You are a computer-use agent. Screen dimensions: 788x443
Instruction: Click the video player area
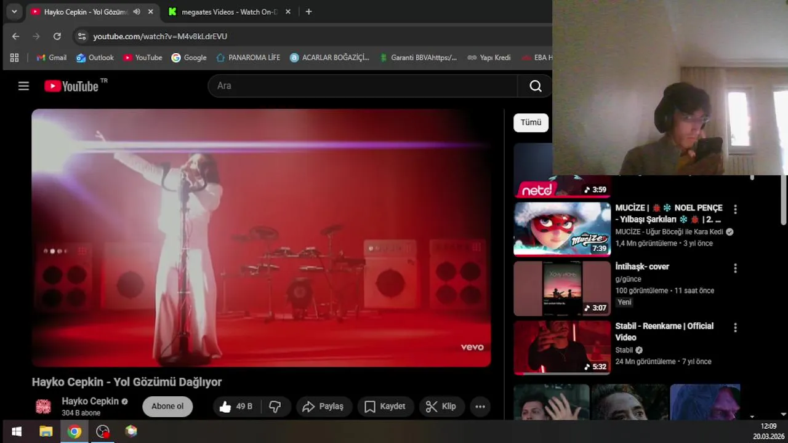click(x=261, y=238)
